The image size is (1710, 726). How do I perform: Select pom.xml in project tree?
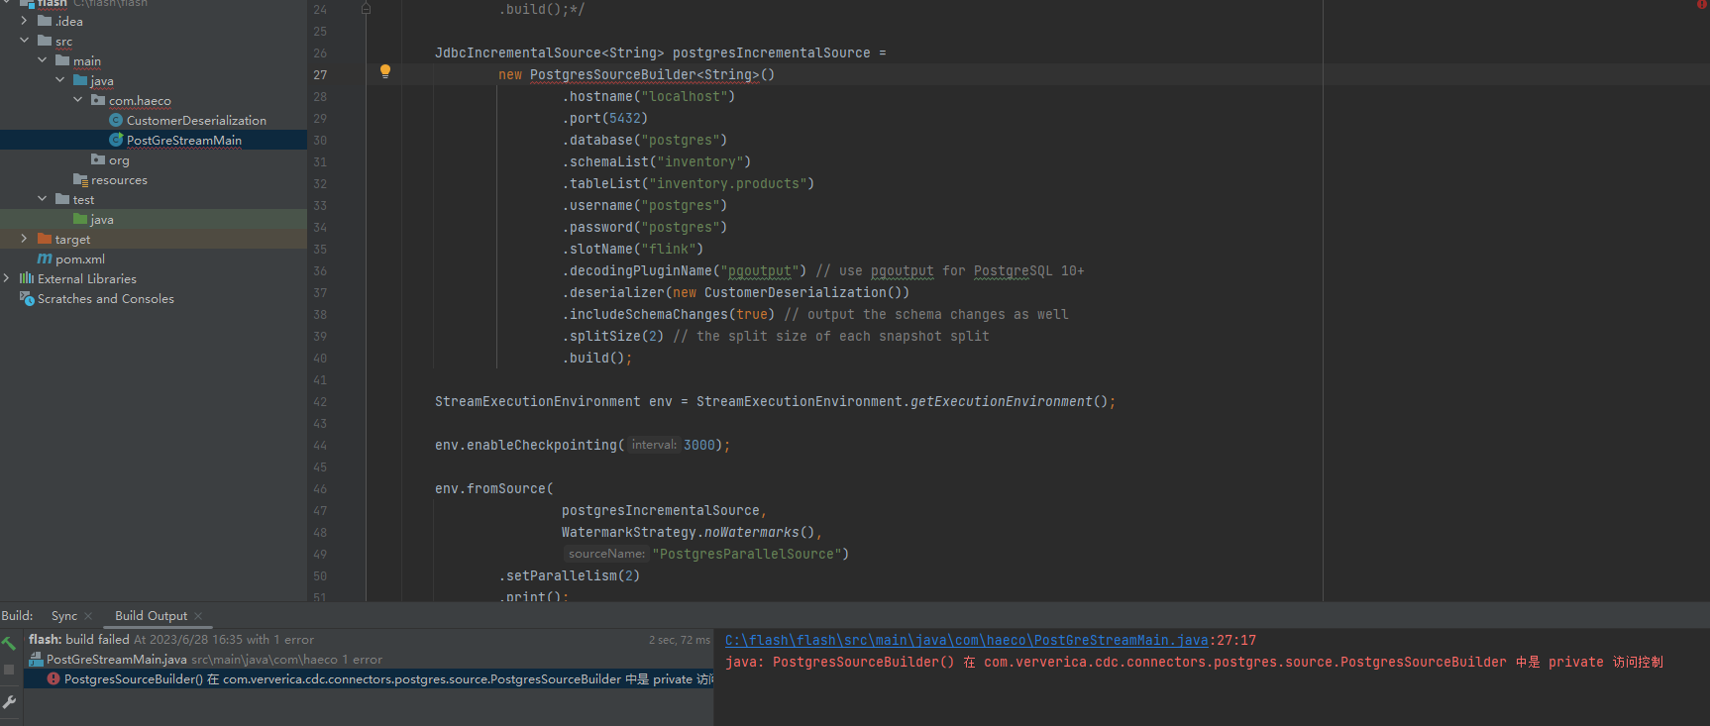pyautogui.click(x=80, y=259)
